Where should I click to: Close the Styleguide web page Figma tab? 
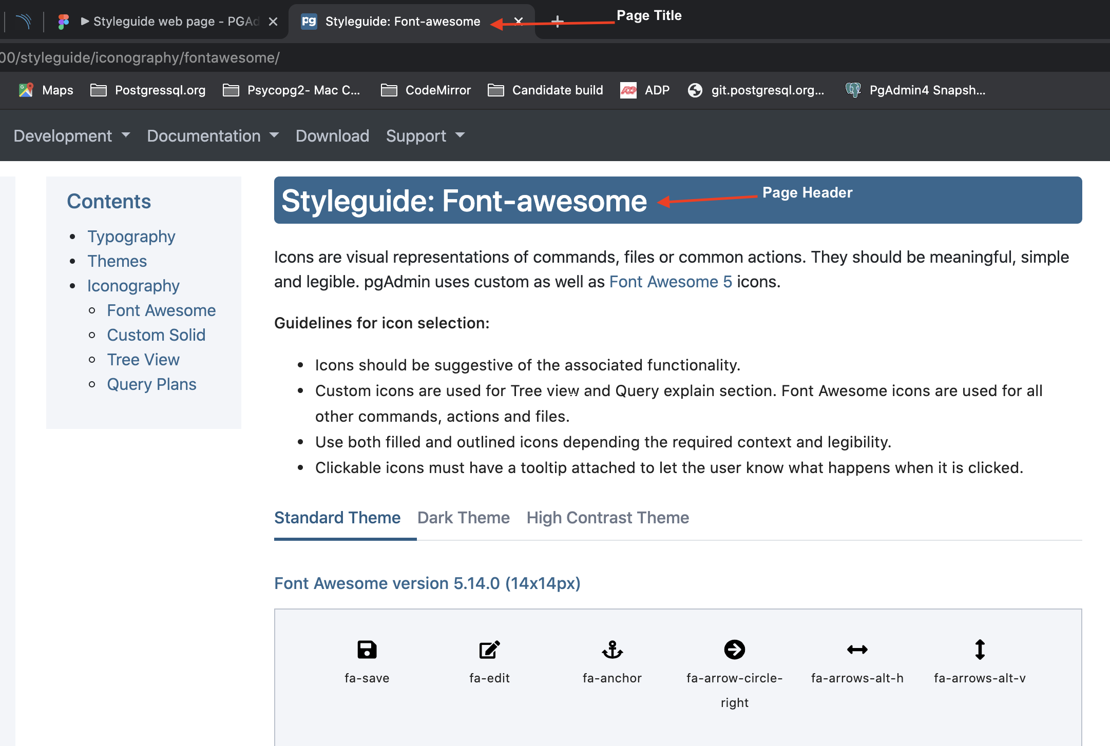tap(273, 22)
